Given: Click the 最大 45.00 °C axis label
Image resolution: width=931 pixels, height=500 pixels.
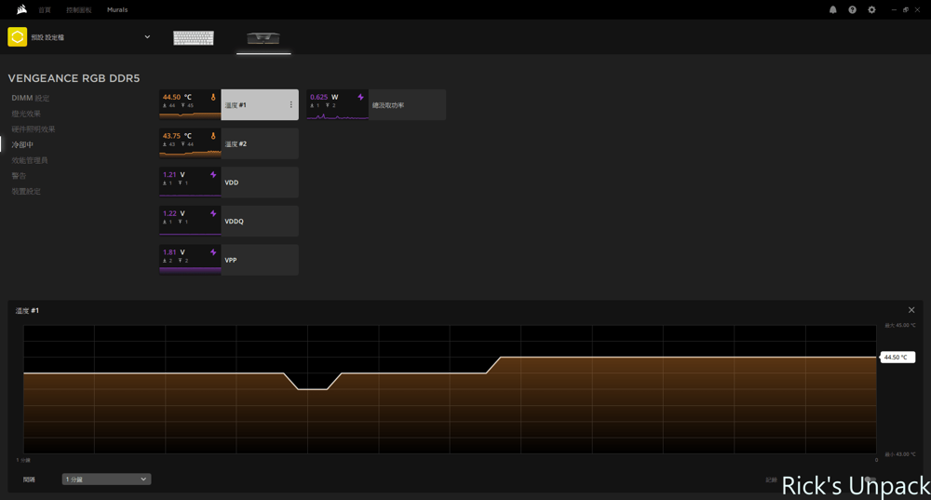Looking at the screenshot, I should [900, 325].
